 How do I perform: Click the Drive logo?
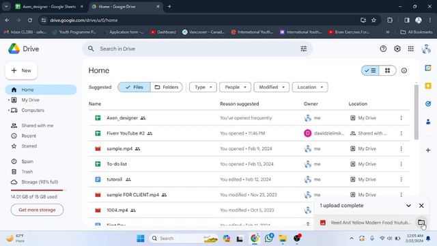23,49
